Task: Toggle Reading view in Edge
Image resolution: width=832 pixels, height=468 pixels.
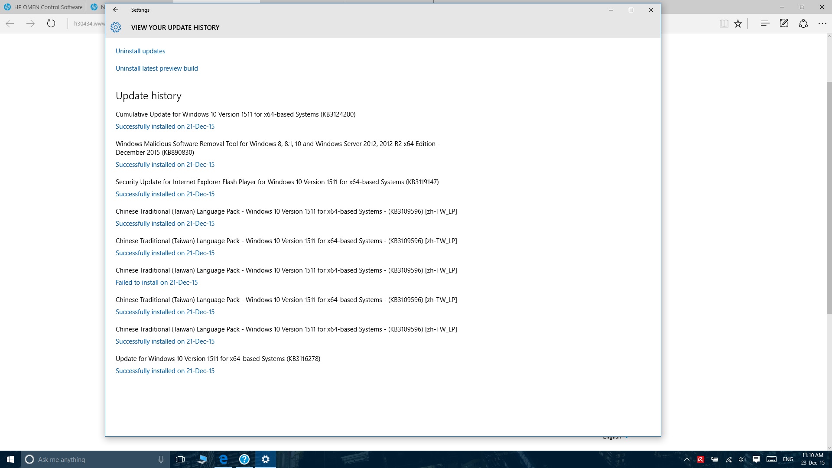Action: [724, 23]
